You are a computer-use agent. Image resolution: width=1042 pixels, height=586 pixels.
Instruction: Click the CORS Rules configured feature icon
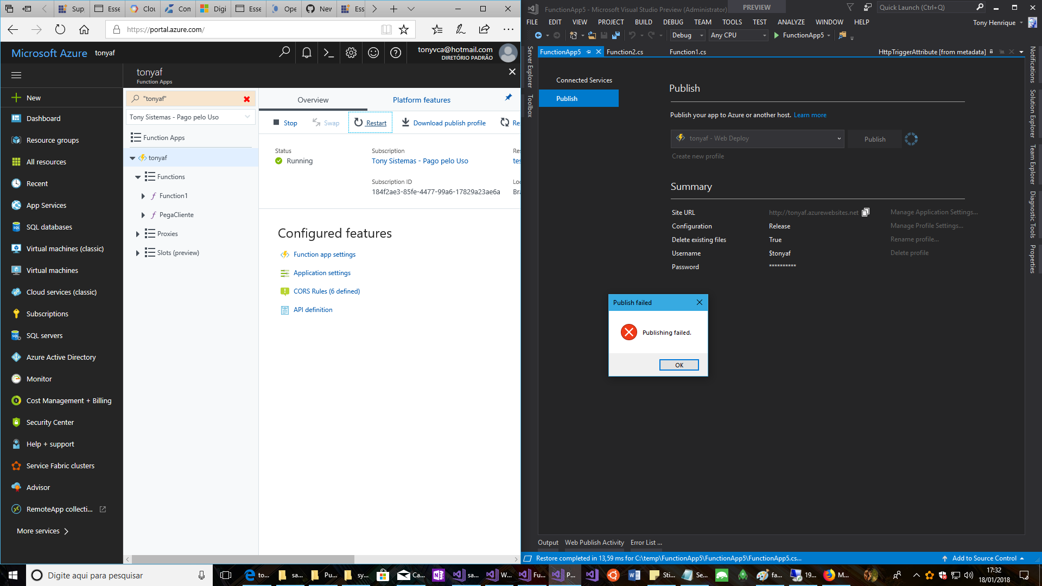pos(283,290)
